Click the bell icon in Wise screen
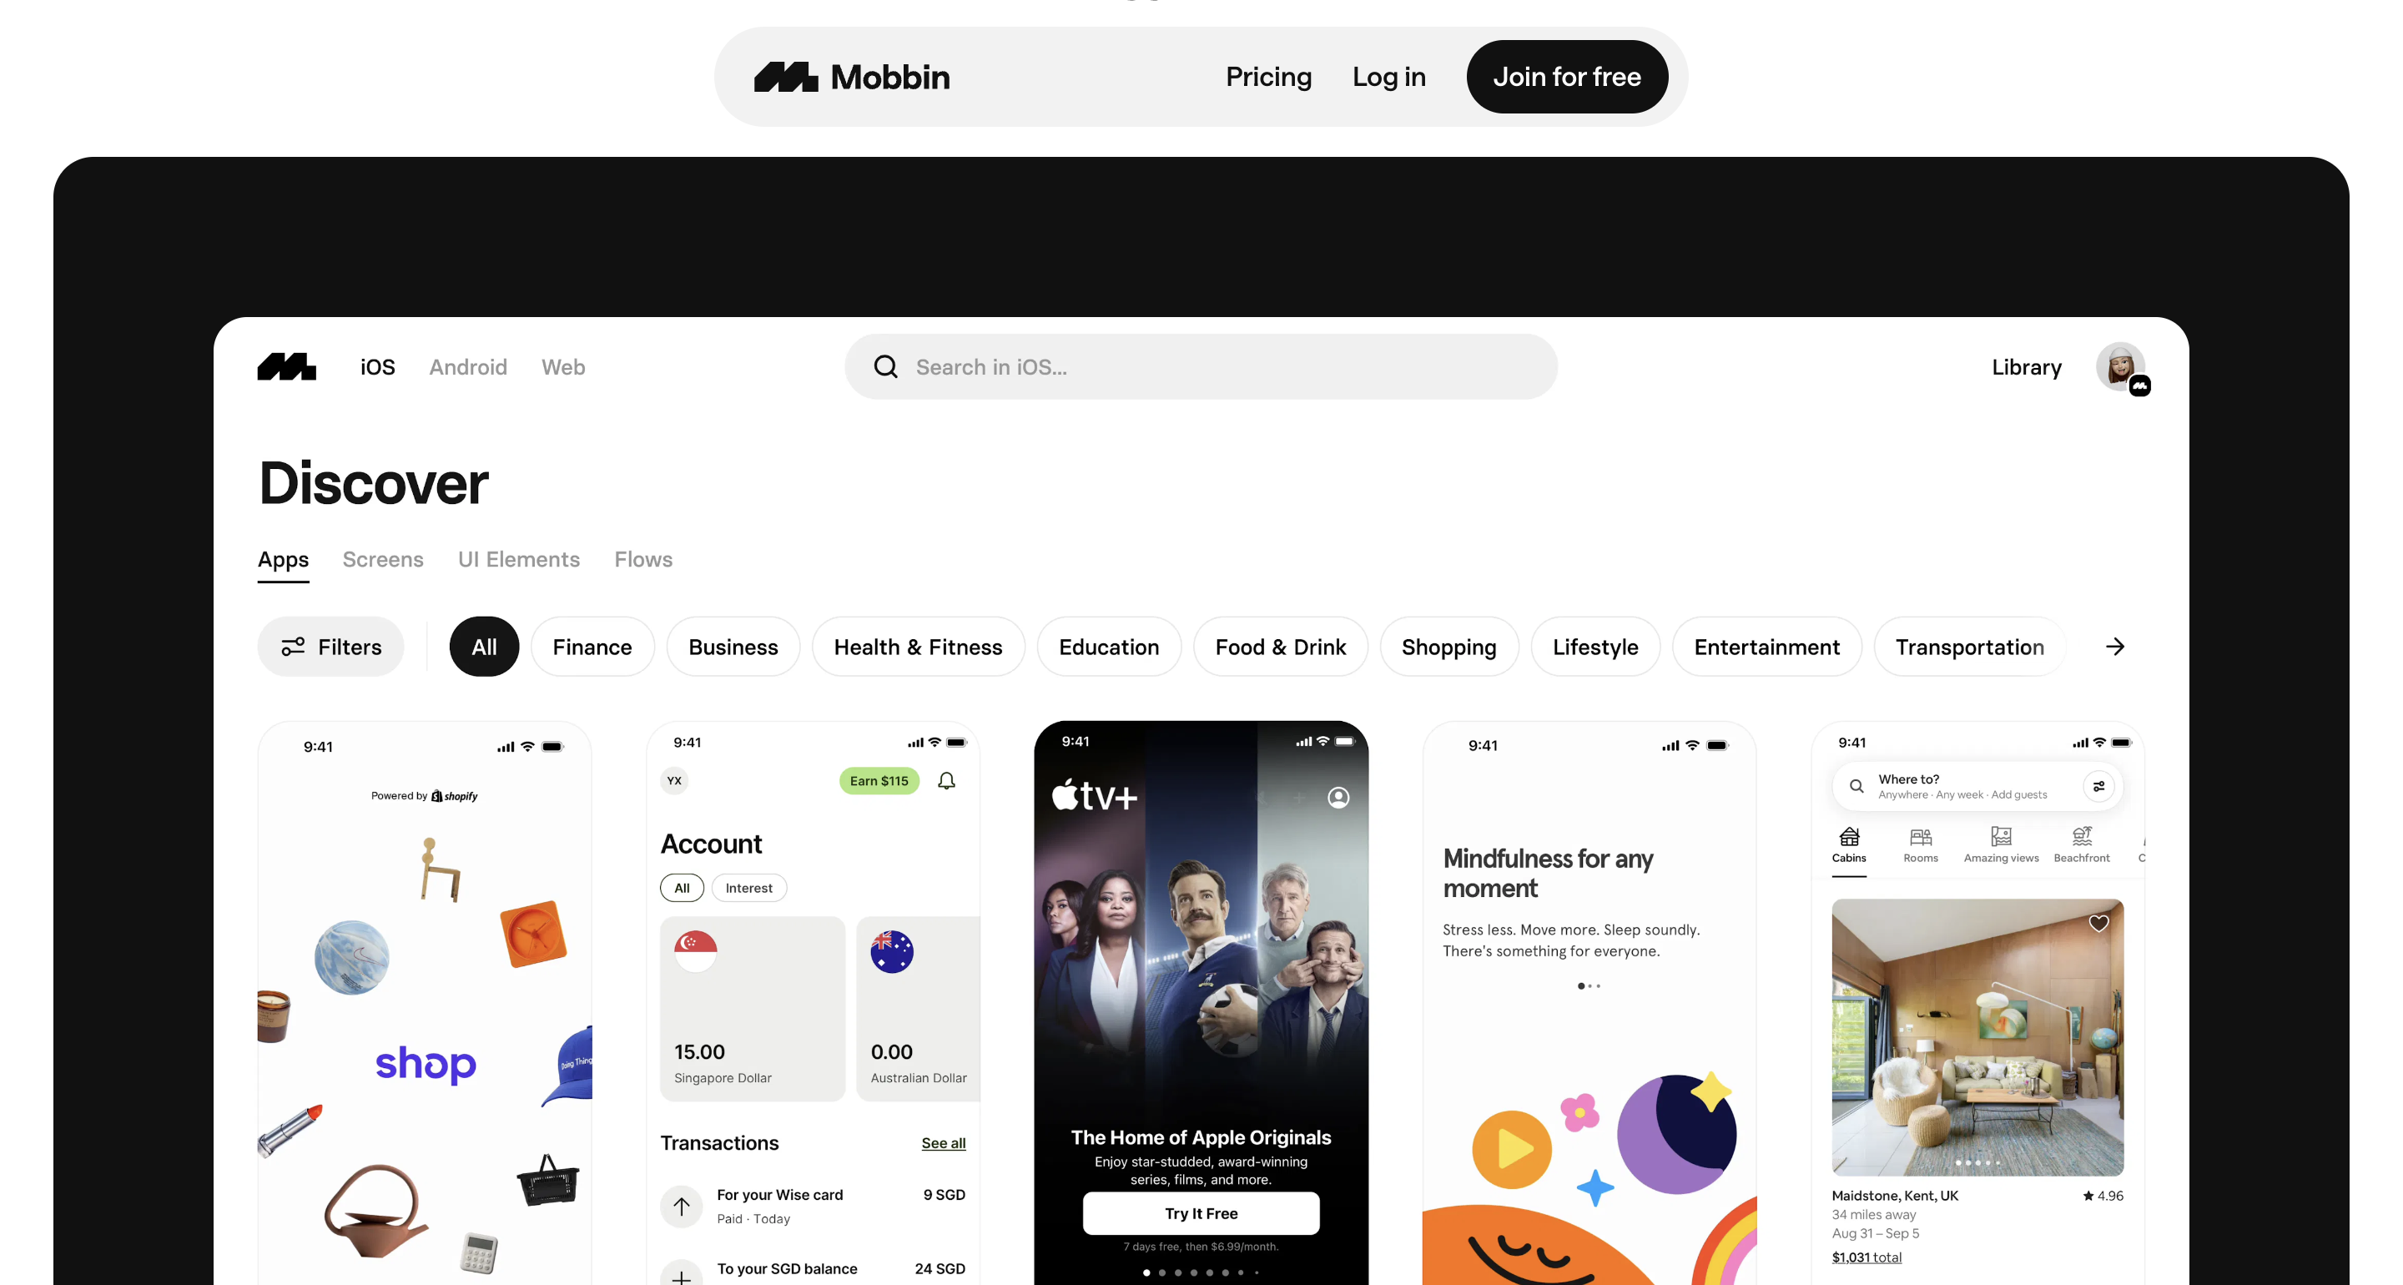The width and height of the screenshot is (2403, 1285). coord(946,781)
